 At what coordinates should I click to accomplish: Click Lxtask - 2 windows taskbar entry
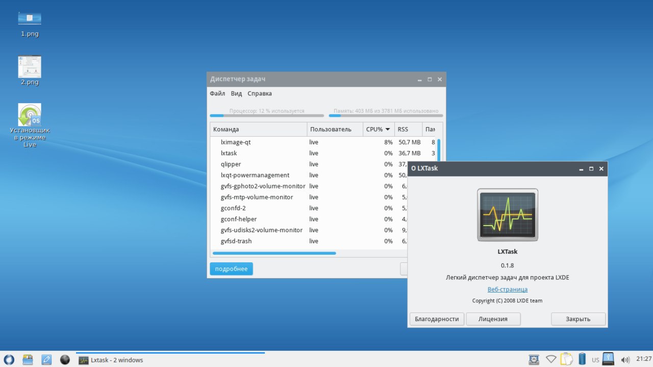pos(170,360)
